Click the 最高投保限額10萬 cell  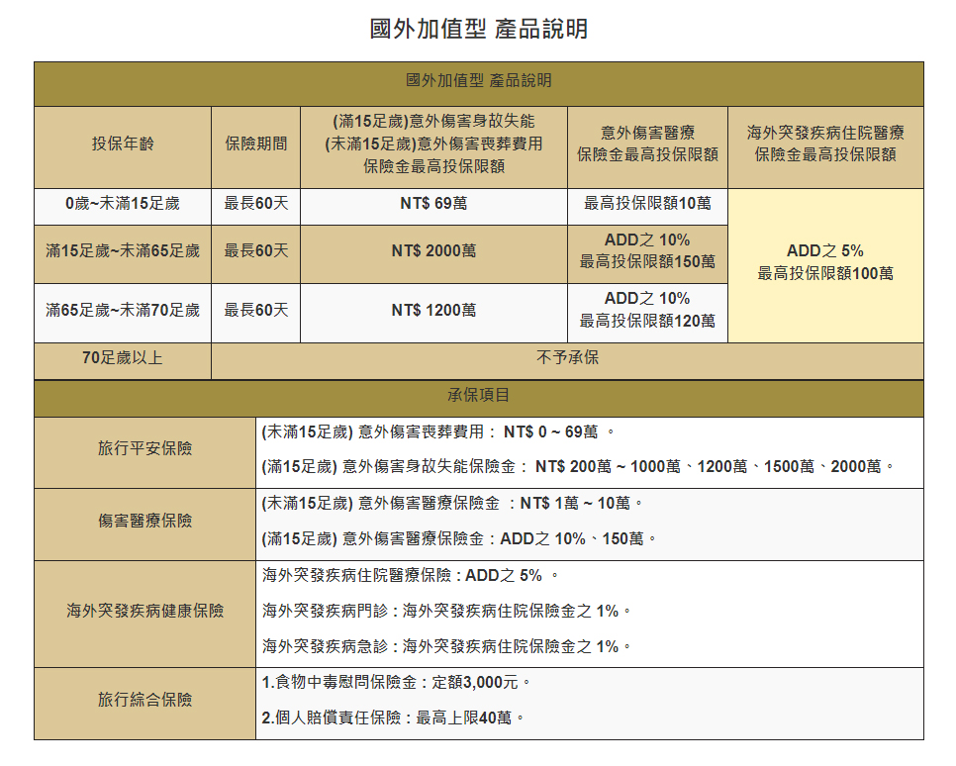pos(647,204)
